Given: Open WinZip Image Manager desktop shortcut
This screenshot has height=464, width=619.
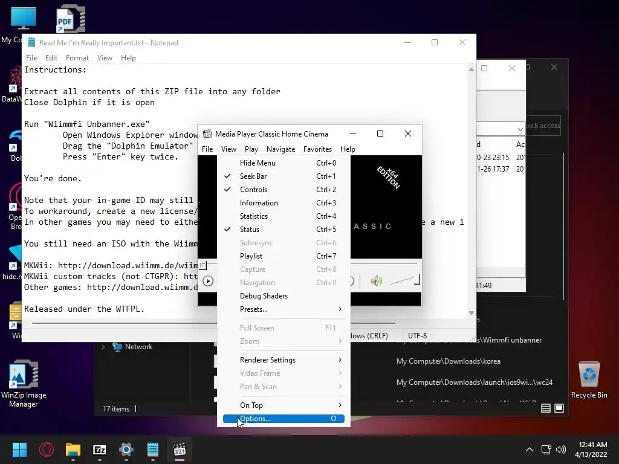Looking at the screenshot, I should (24, 384).
